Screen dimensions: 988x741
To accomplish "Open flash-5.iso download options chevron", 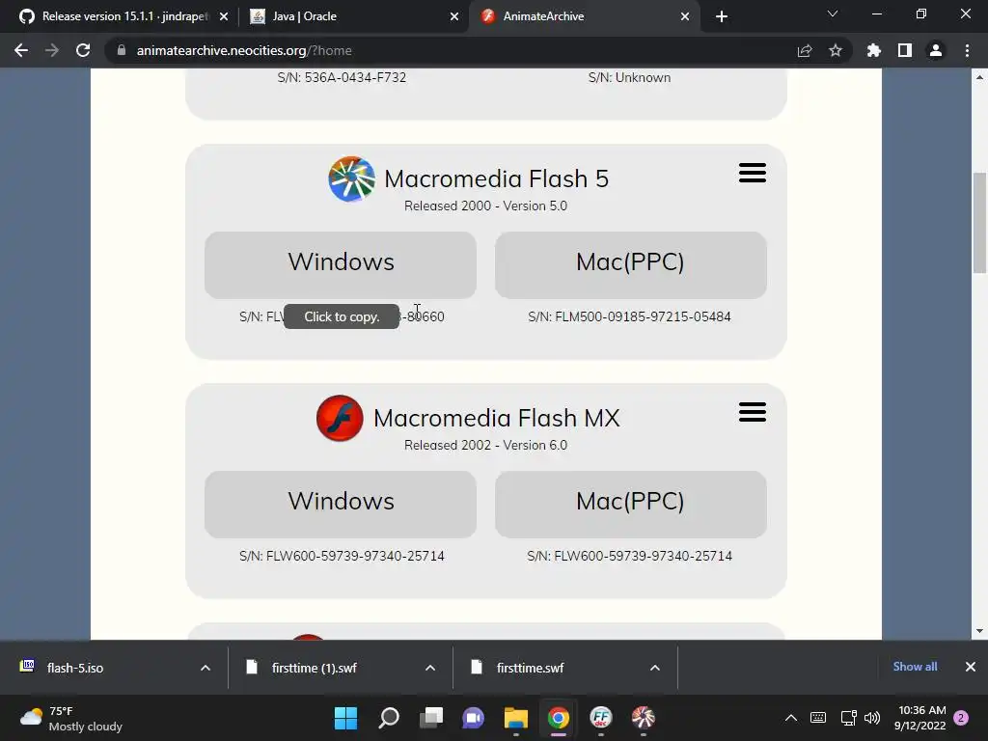I will tap(206, 668).
